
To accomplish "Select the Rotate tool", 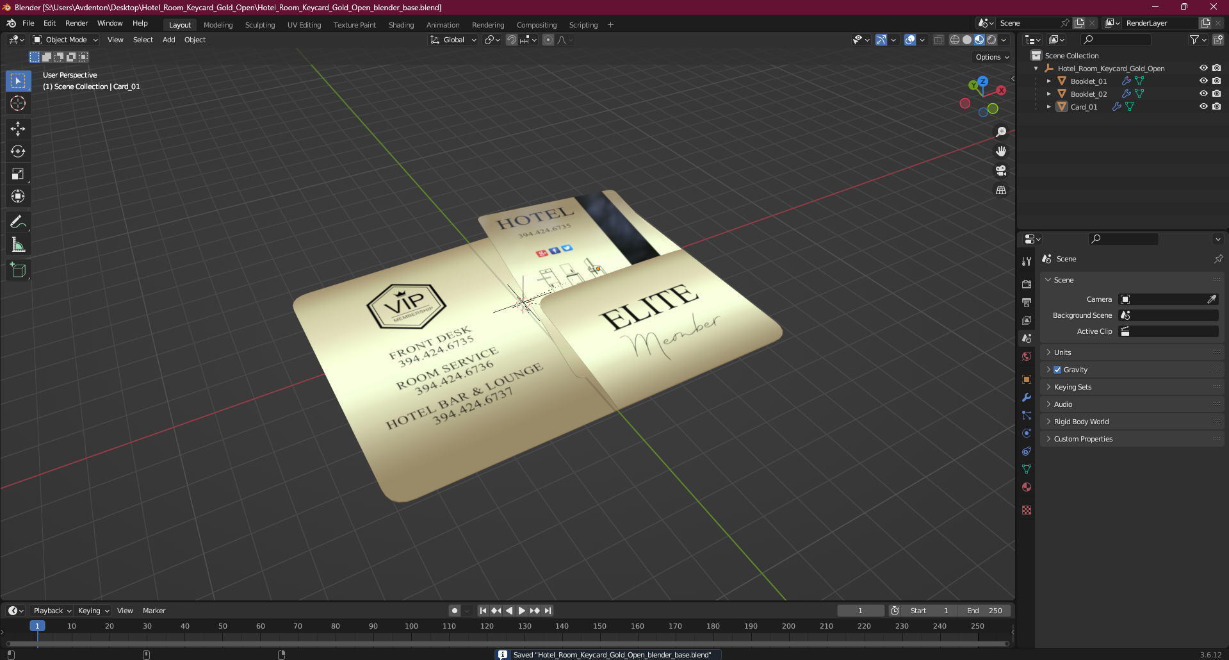I will (18, 151).
